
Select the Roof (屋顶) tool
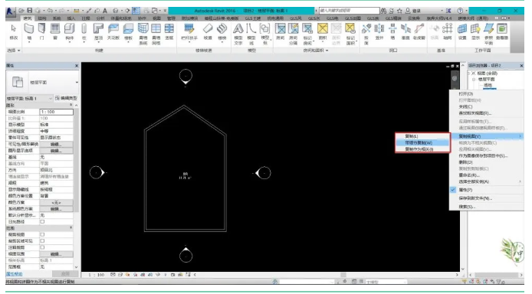click(x=98, y=32)
